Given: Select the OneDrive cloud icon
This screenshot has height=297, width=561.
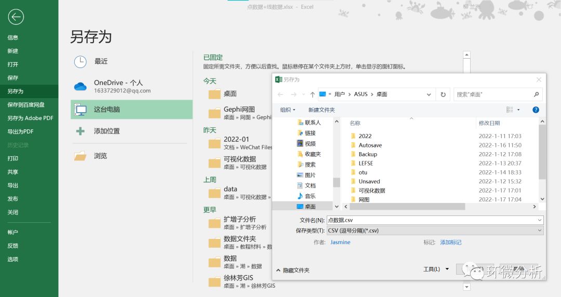Looking at the screenshot, I should coord(80,86).
